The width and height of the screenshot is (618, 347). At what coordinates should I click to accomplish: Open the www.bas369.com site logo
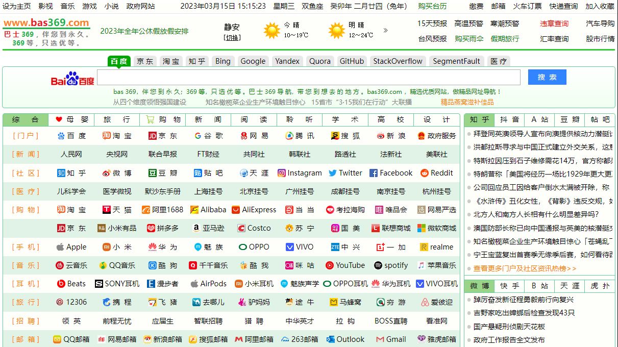(46, 22)
